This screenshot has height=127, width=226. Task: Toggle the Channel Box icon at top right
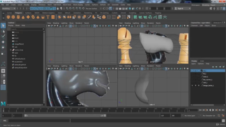(224, 8)
